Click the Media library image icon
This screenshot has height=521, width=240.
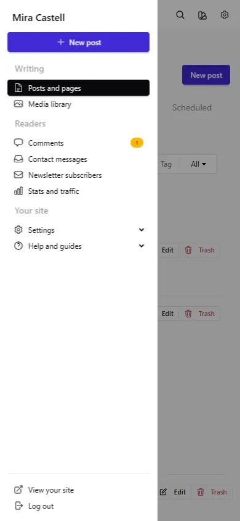point(18,104)
